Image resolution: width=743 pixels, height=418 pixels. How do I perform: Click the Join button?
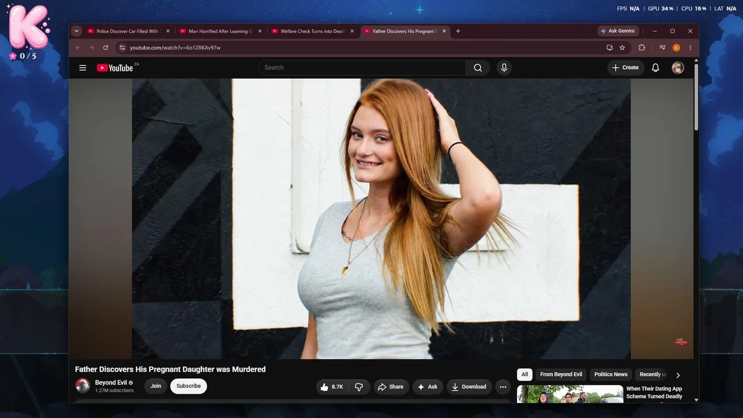[156, 386]
